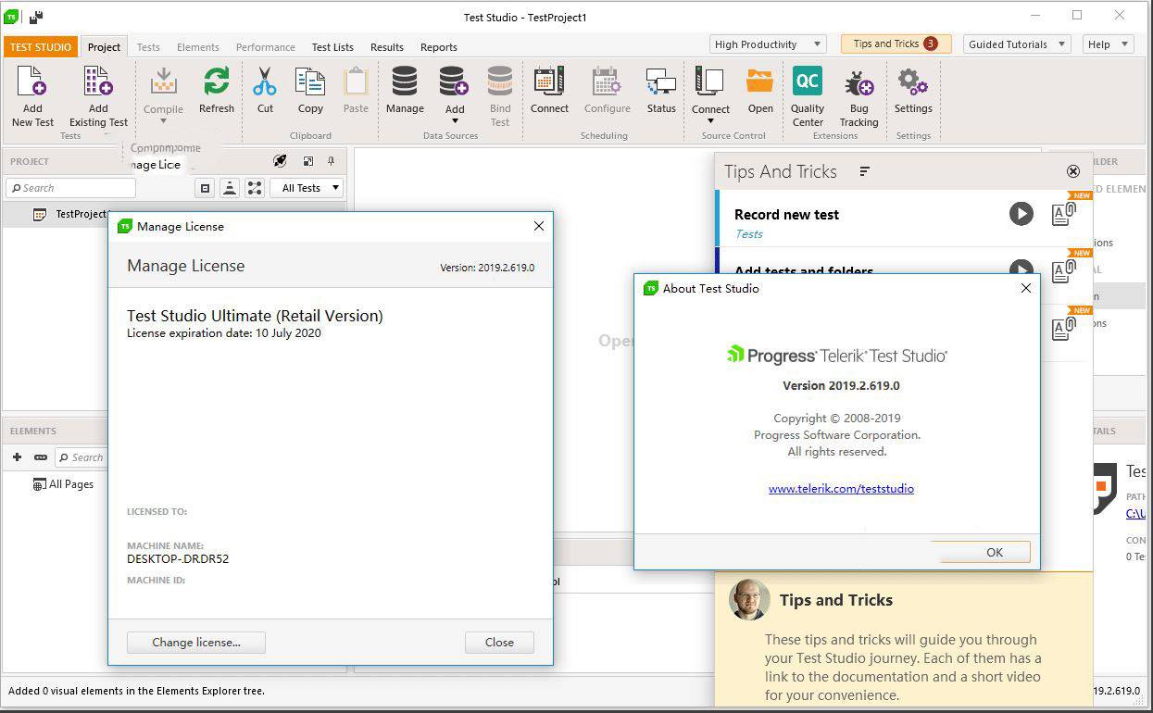The height and width of the screenshot is (713, 1153).
Task: Click the plus icon in Elements panel
Action: pos(17,457)
